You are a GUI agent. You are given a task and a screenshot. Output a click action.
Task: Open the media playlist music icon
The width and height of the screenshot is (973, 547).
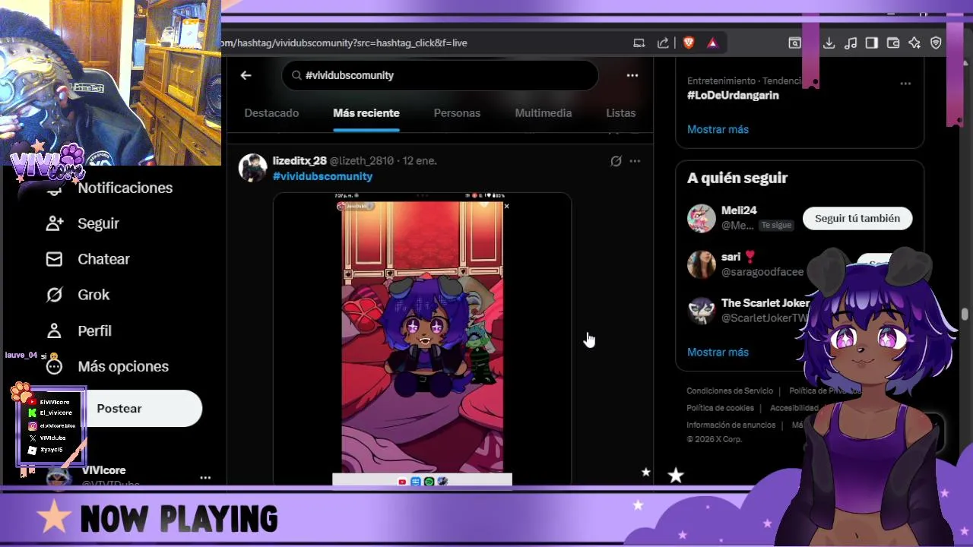[851, 43]
